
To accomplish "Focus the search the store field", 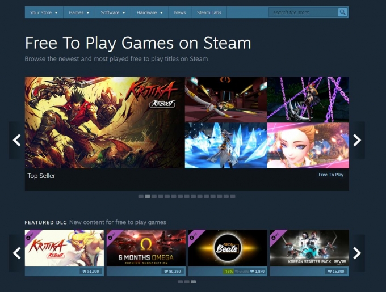I will [303, 12].
